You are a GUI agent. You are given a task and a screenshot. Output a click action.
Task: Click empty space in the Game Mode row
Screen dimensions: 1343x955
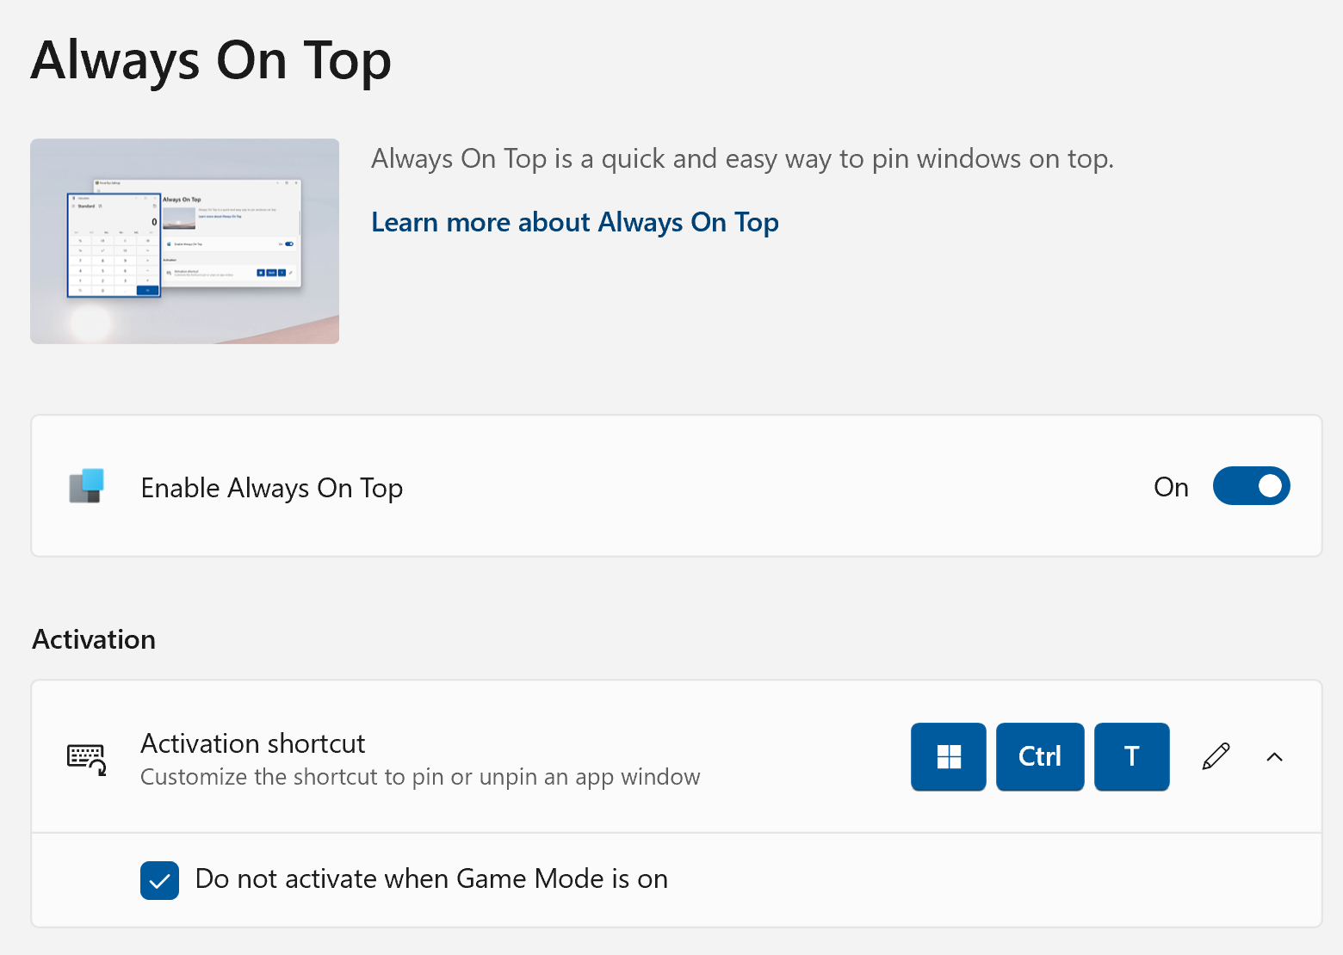990,880
